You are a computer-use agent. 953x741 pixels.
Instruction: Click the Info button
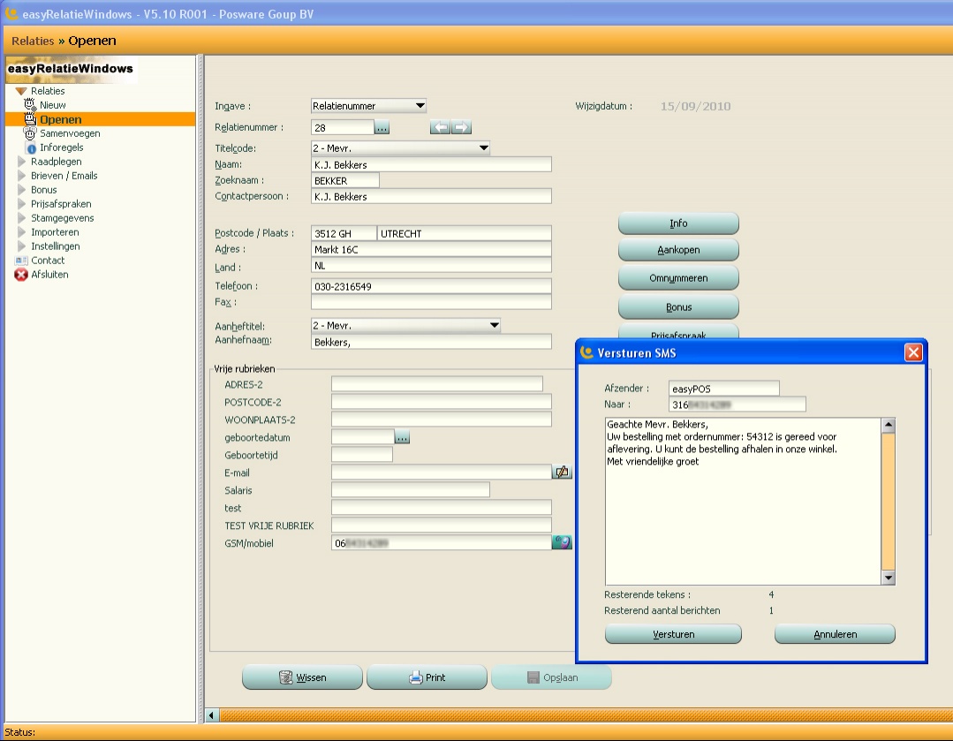coord(678,223)
